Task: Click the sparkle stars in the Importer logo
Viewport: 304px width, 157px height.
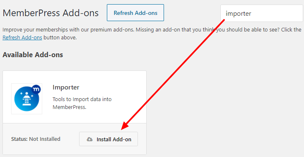Action: coord(27,95)
